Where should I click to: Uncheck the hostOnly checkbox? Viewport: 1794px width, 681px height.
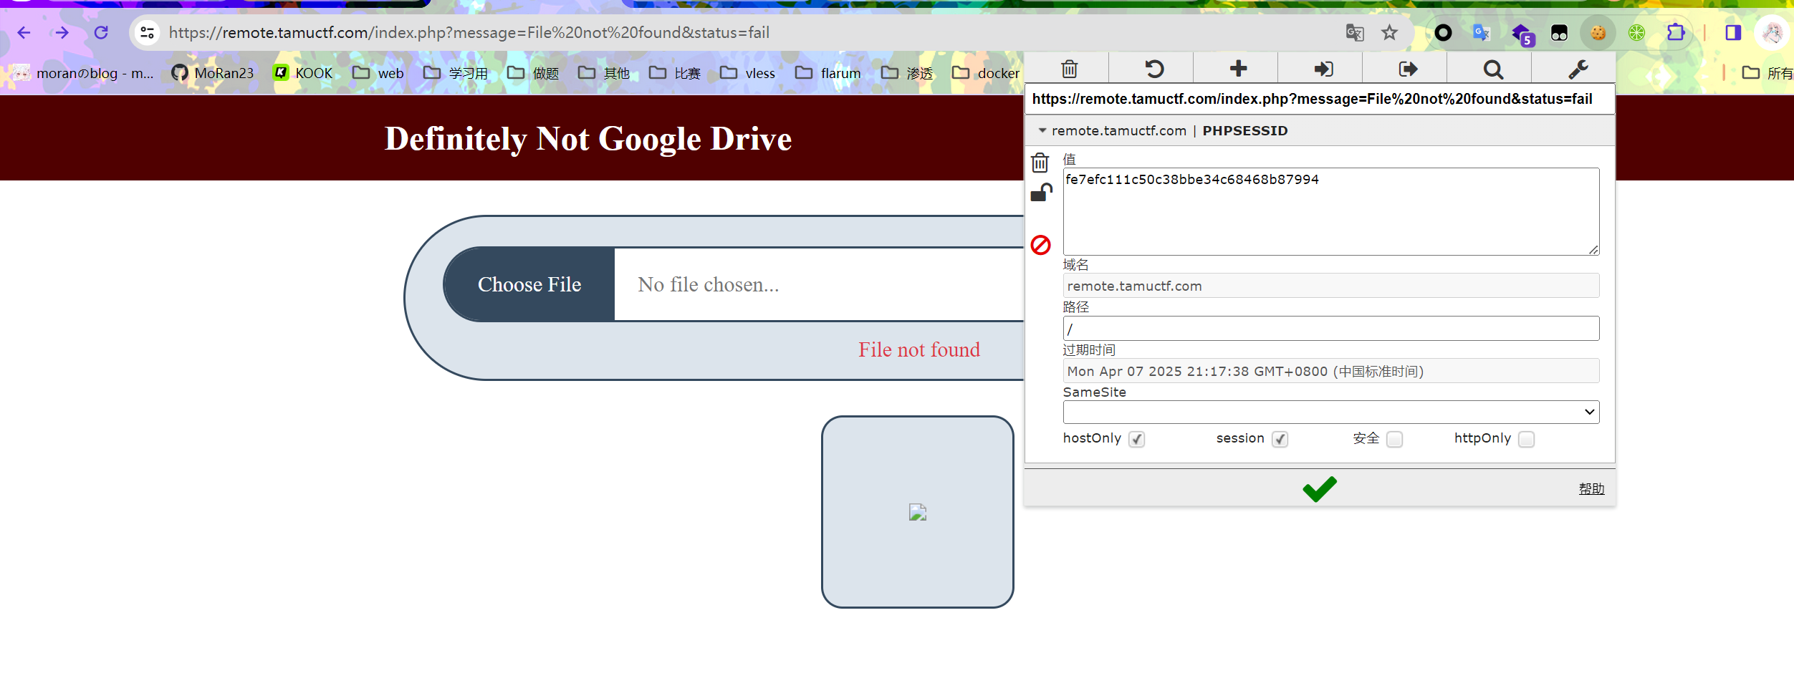(1136, 439)
